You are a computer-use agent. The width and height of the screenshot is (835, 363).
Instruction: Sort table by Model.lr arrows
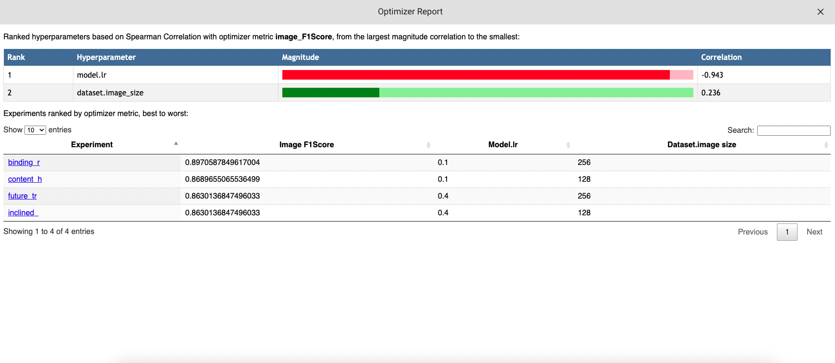568,145
